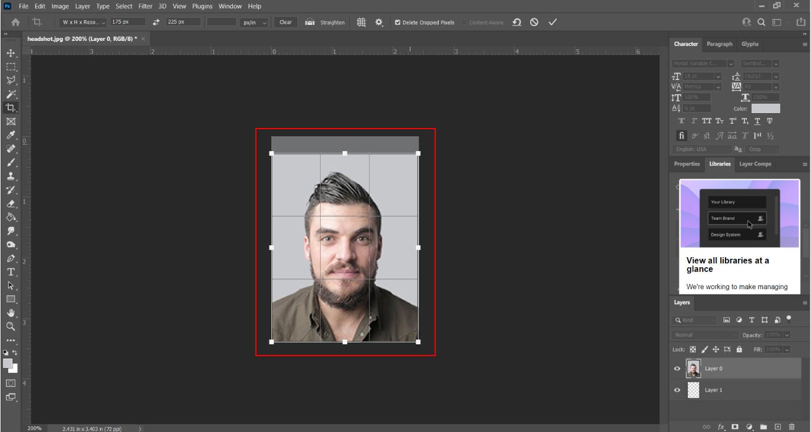Open the layer Opacity dropdown arrow

pyautogui.click(x=787, y=335)
